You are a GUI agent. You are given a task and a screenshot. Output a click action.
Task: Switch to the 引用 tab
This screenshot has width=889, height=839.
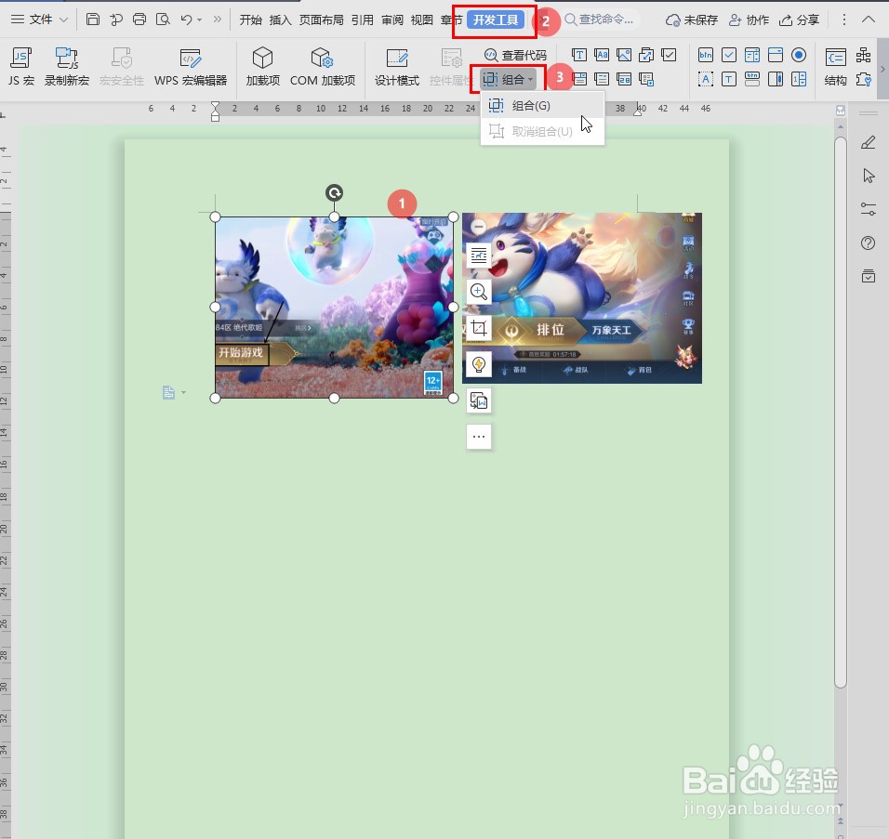(x=363, y=20)
